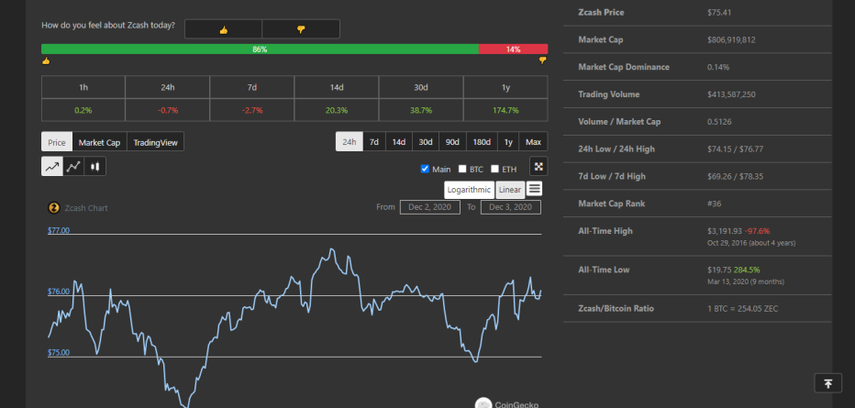Vote thumbs up for Zcash today
Viewport: 855px width, 408px height.
(x=224, y=29)
